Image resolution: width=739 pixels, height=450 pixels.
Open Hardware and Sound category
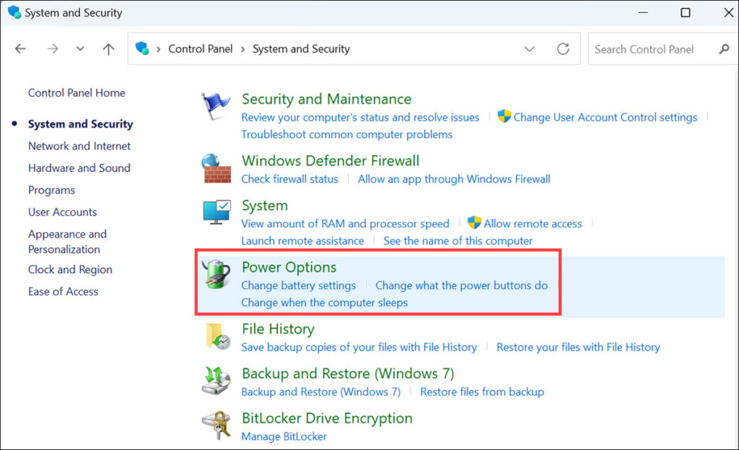[x=79, y=168]
